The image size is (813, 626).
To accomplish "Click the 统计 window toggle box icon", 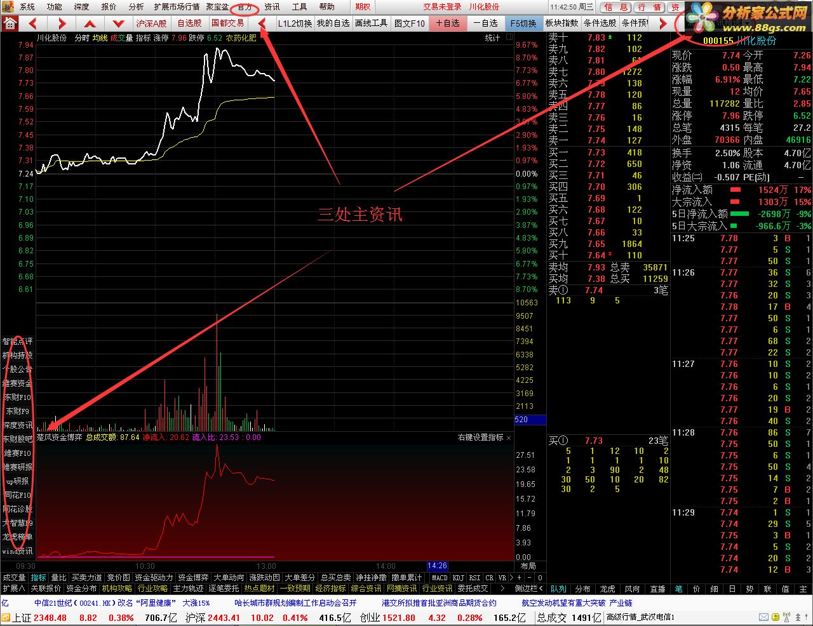I will pyautogui.click(x=509, y=38).
